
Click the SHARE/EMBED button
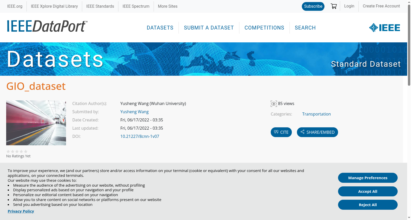click(x=317, y=132)
